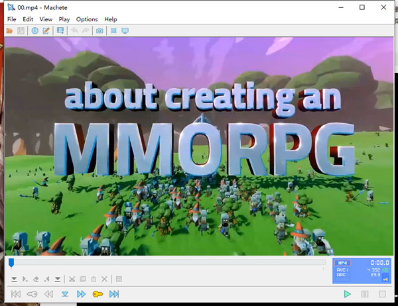Screen dimensions: 398x306
Task: Click the full screen monitor icon
Action: coord(125,31)
